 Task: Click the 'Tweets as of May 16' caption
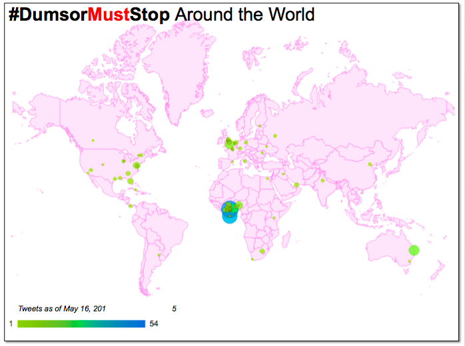pos(61,309)
